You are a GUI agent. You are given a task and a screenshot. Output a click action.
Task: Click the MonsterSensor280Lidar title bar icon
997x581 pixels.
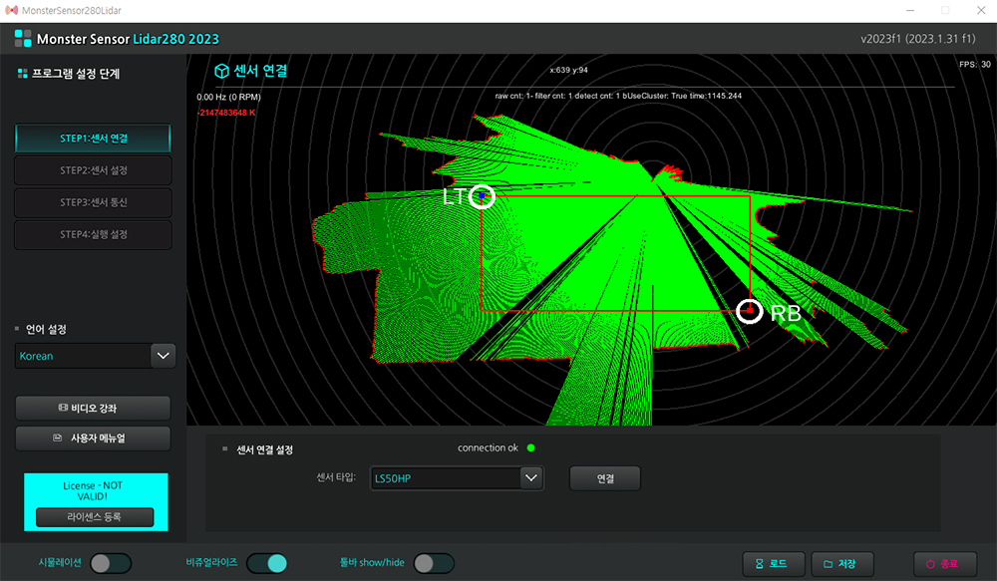click(11, 10)
